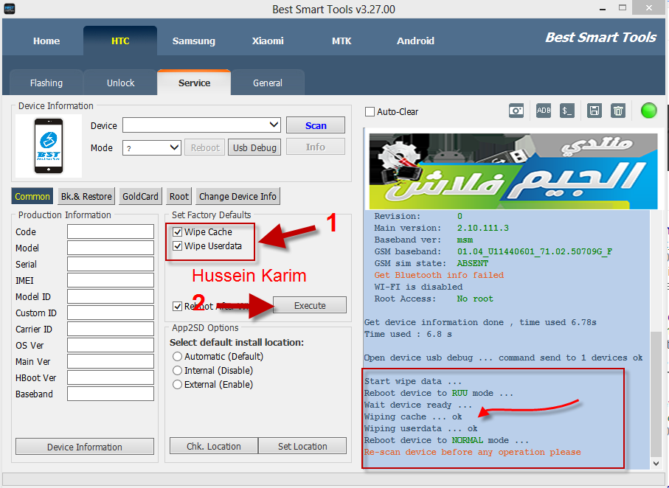Open the Bk.& Restore section

click(x=86, y=196)
